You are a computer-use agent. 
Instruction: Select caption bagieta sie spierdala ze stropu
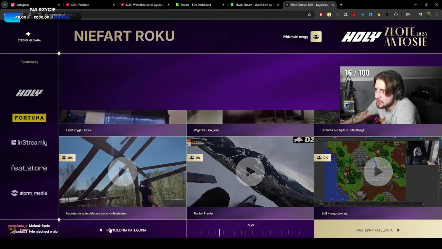tap(96, 213)
